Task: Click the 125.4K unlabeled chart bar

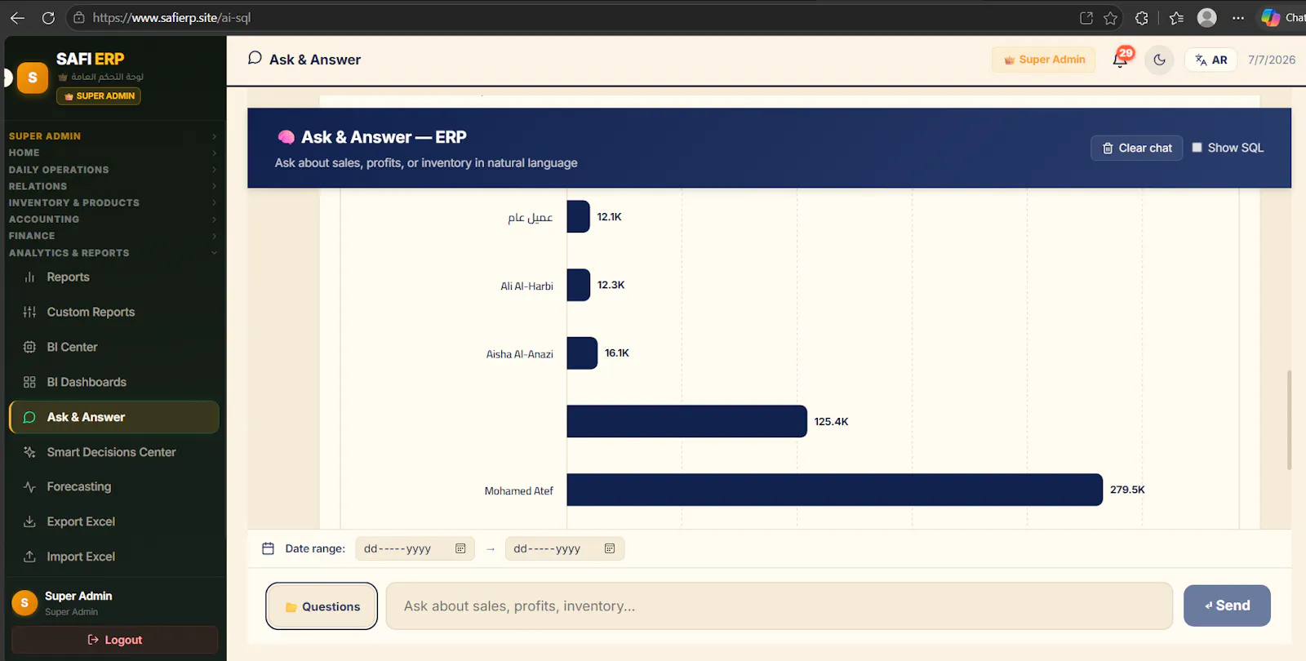Action: coord(686,421)
